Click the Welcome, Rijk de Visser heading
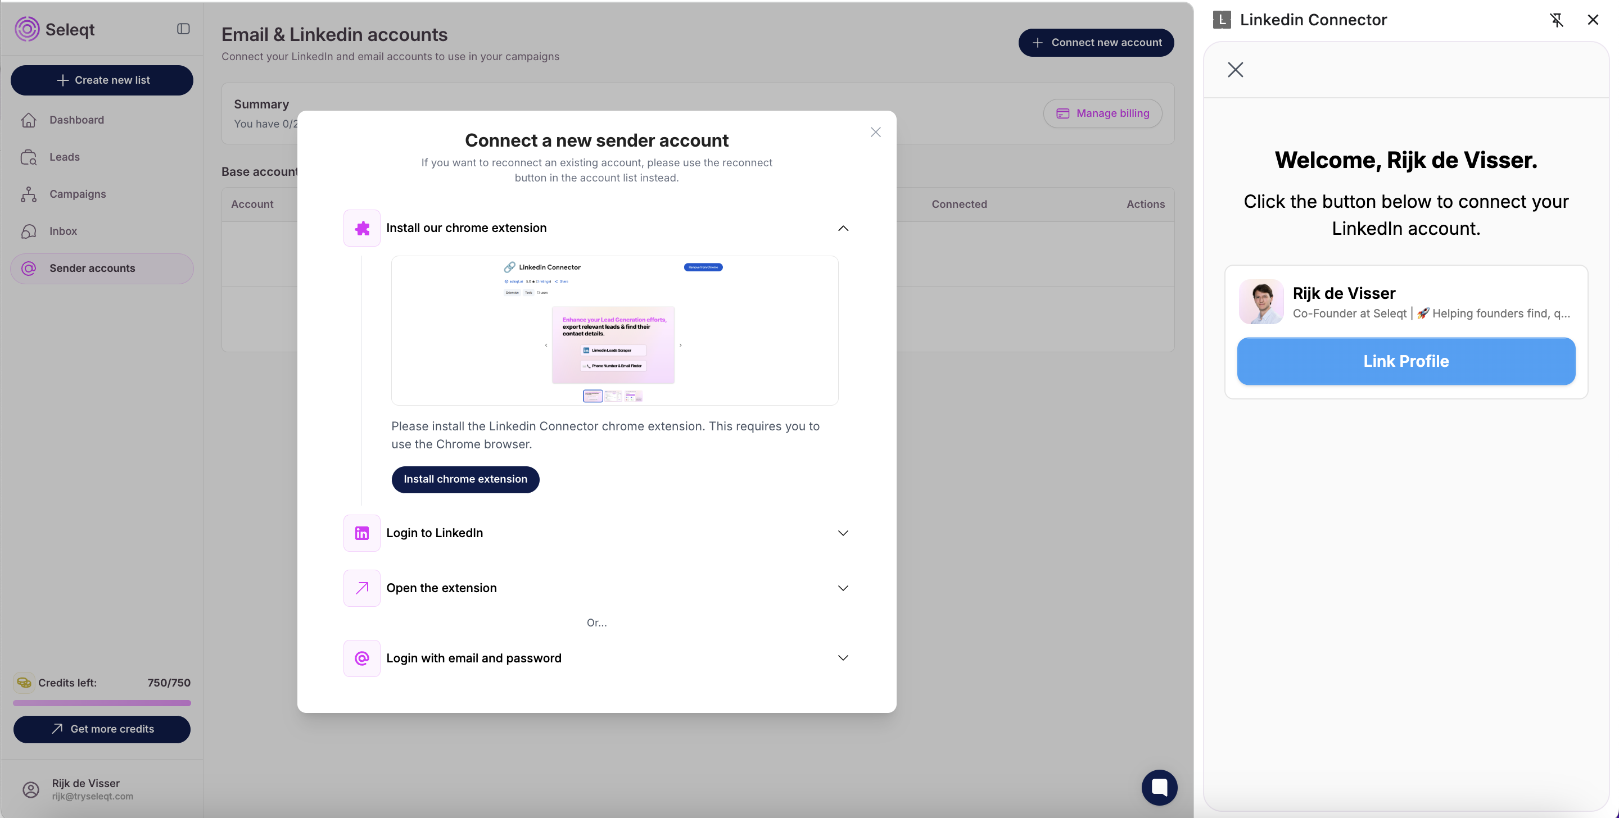The width and height of the screenshot is (1619, 818). (x=1406, y=160)
